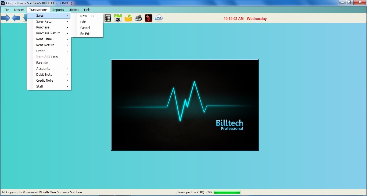
Task: Open the calculator from the toolbar
Action: (x=108, y=18)
